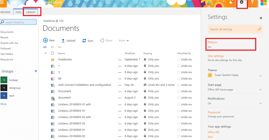
Task: Open Recycle bin in navigation
Action: (7, 60)
